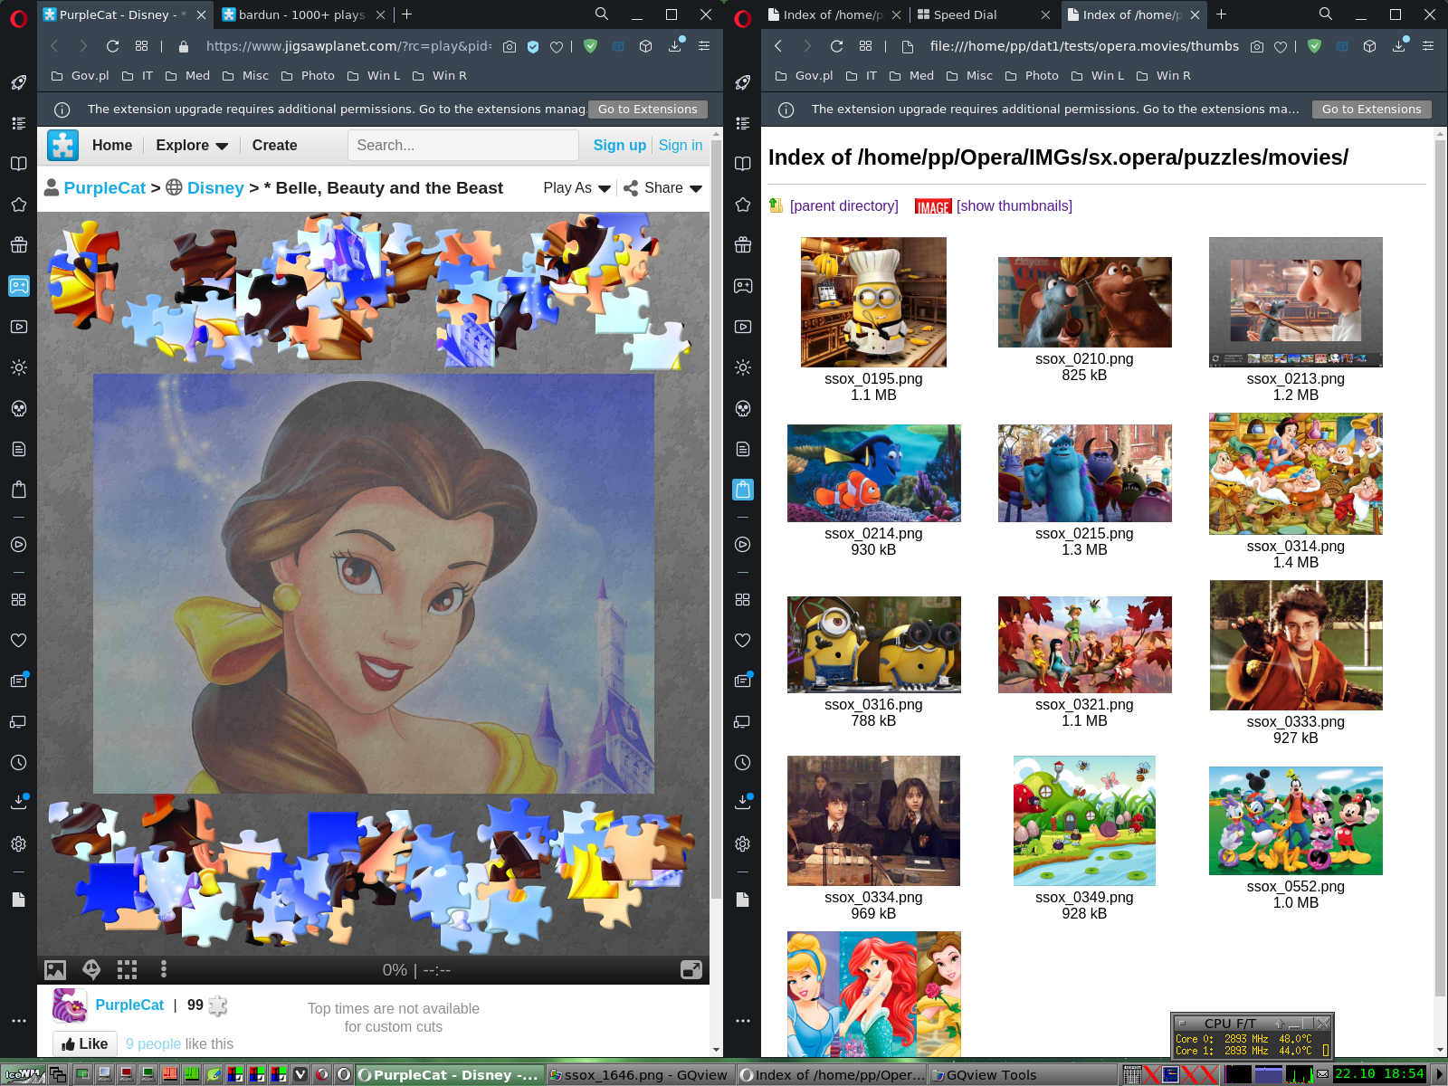Image resolution: width=1448 pixels, height=1086 pixels.
Task: Click the Like button
Action: pos(84,1043)
